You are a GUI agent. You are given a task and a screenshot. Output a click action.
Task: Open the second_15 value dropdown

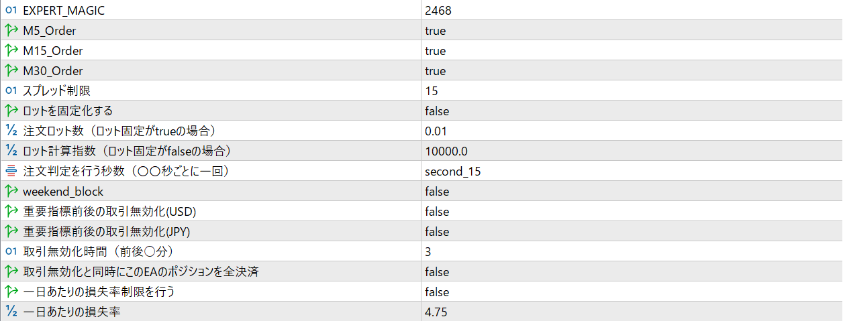(x=452, y=172)
